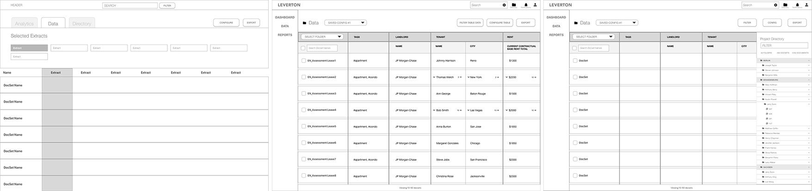
Task: Open Notifications bell in middle wireframe header
Action: [x=526, y=5]
